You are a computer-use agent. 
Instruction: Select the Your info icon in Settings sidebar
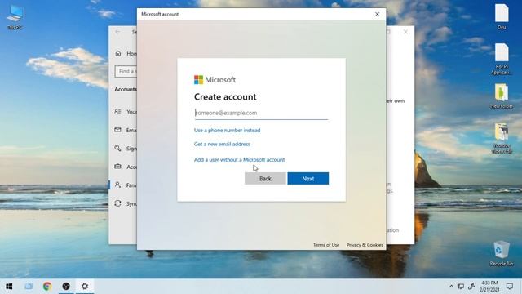point(117,111)
